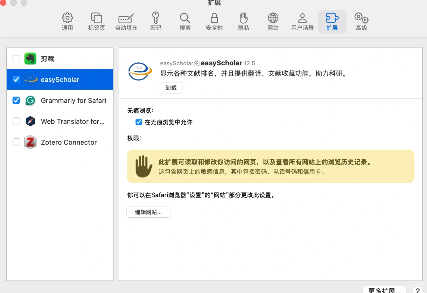
Task: Click the 安全性 tab label text
Action: 214,28
